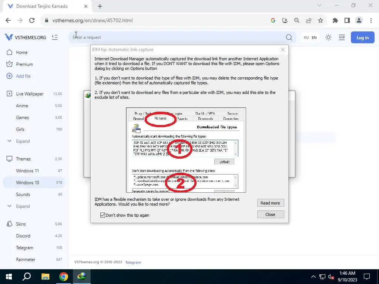Click Internet Download Manager taskbar icon
379x284 pixels.
[x=82, y=277]
